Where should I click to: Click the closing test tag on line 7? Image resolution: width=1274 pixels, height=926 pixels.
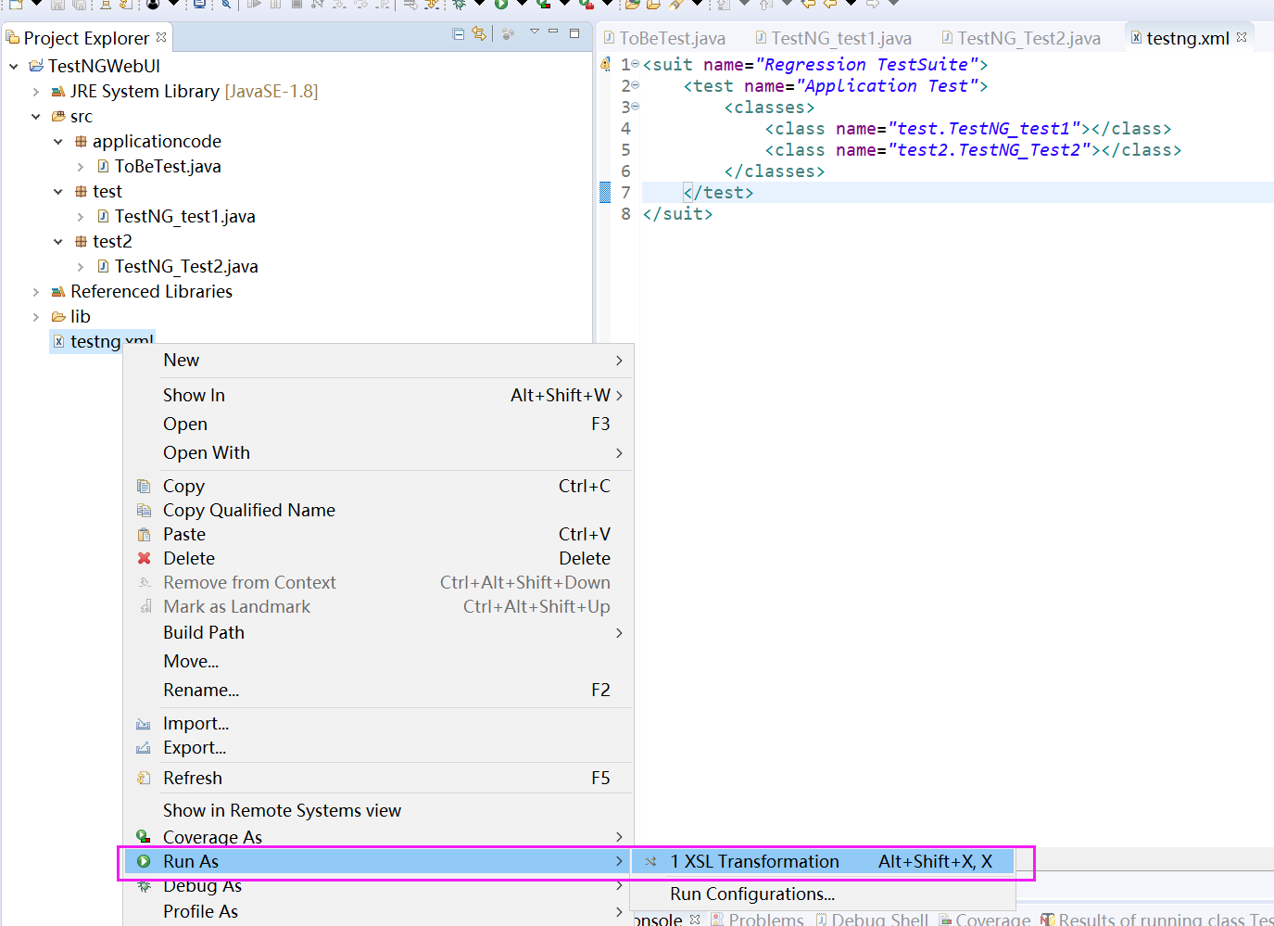pos(718,193)
